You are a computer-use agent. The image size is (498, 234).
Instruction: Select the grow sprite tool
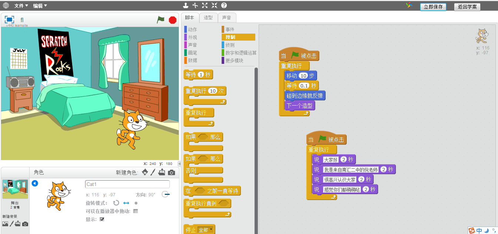point(205,6)
